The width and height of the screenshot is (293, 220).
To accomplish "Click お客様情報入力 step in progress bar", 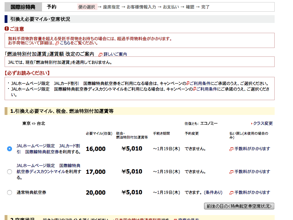I will point(141,7).
